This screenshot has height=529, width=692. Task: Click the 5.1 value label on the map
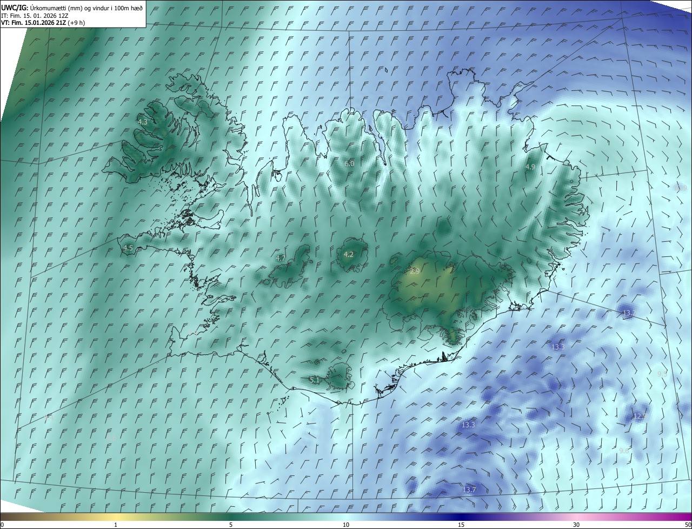[315, 380]
